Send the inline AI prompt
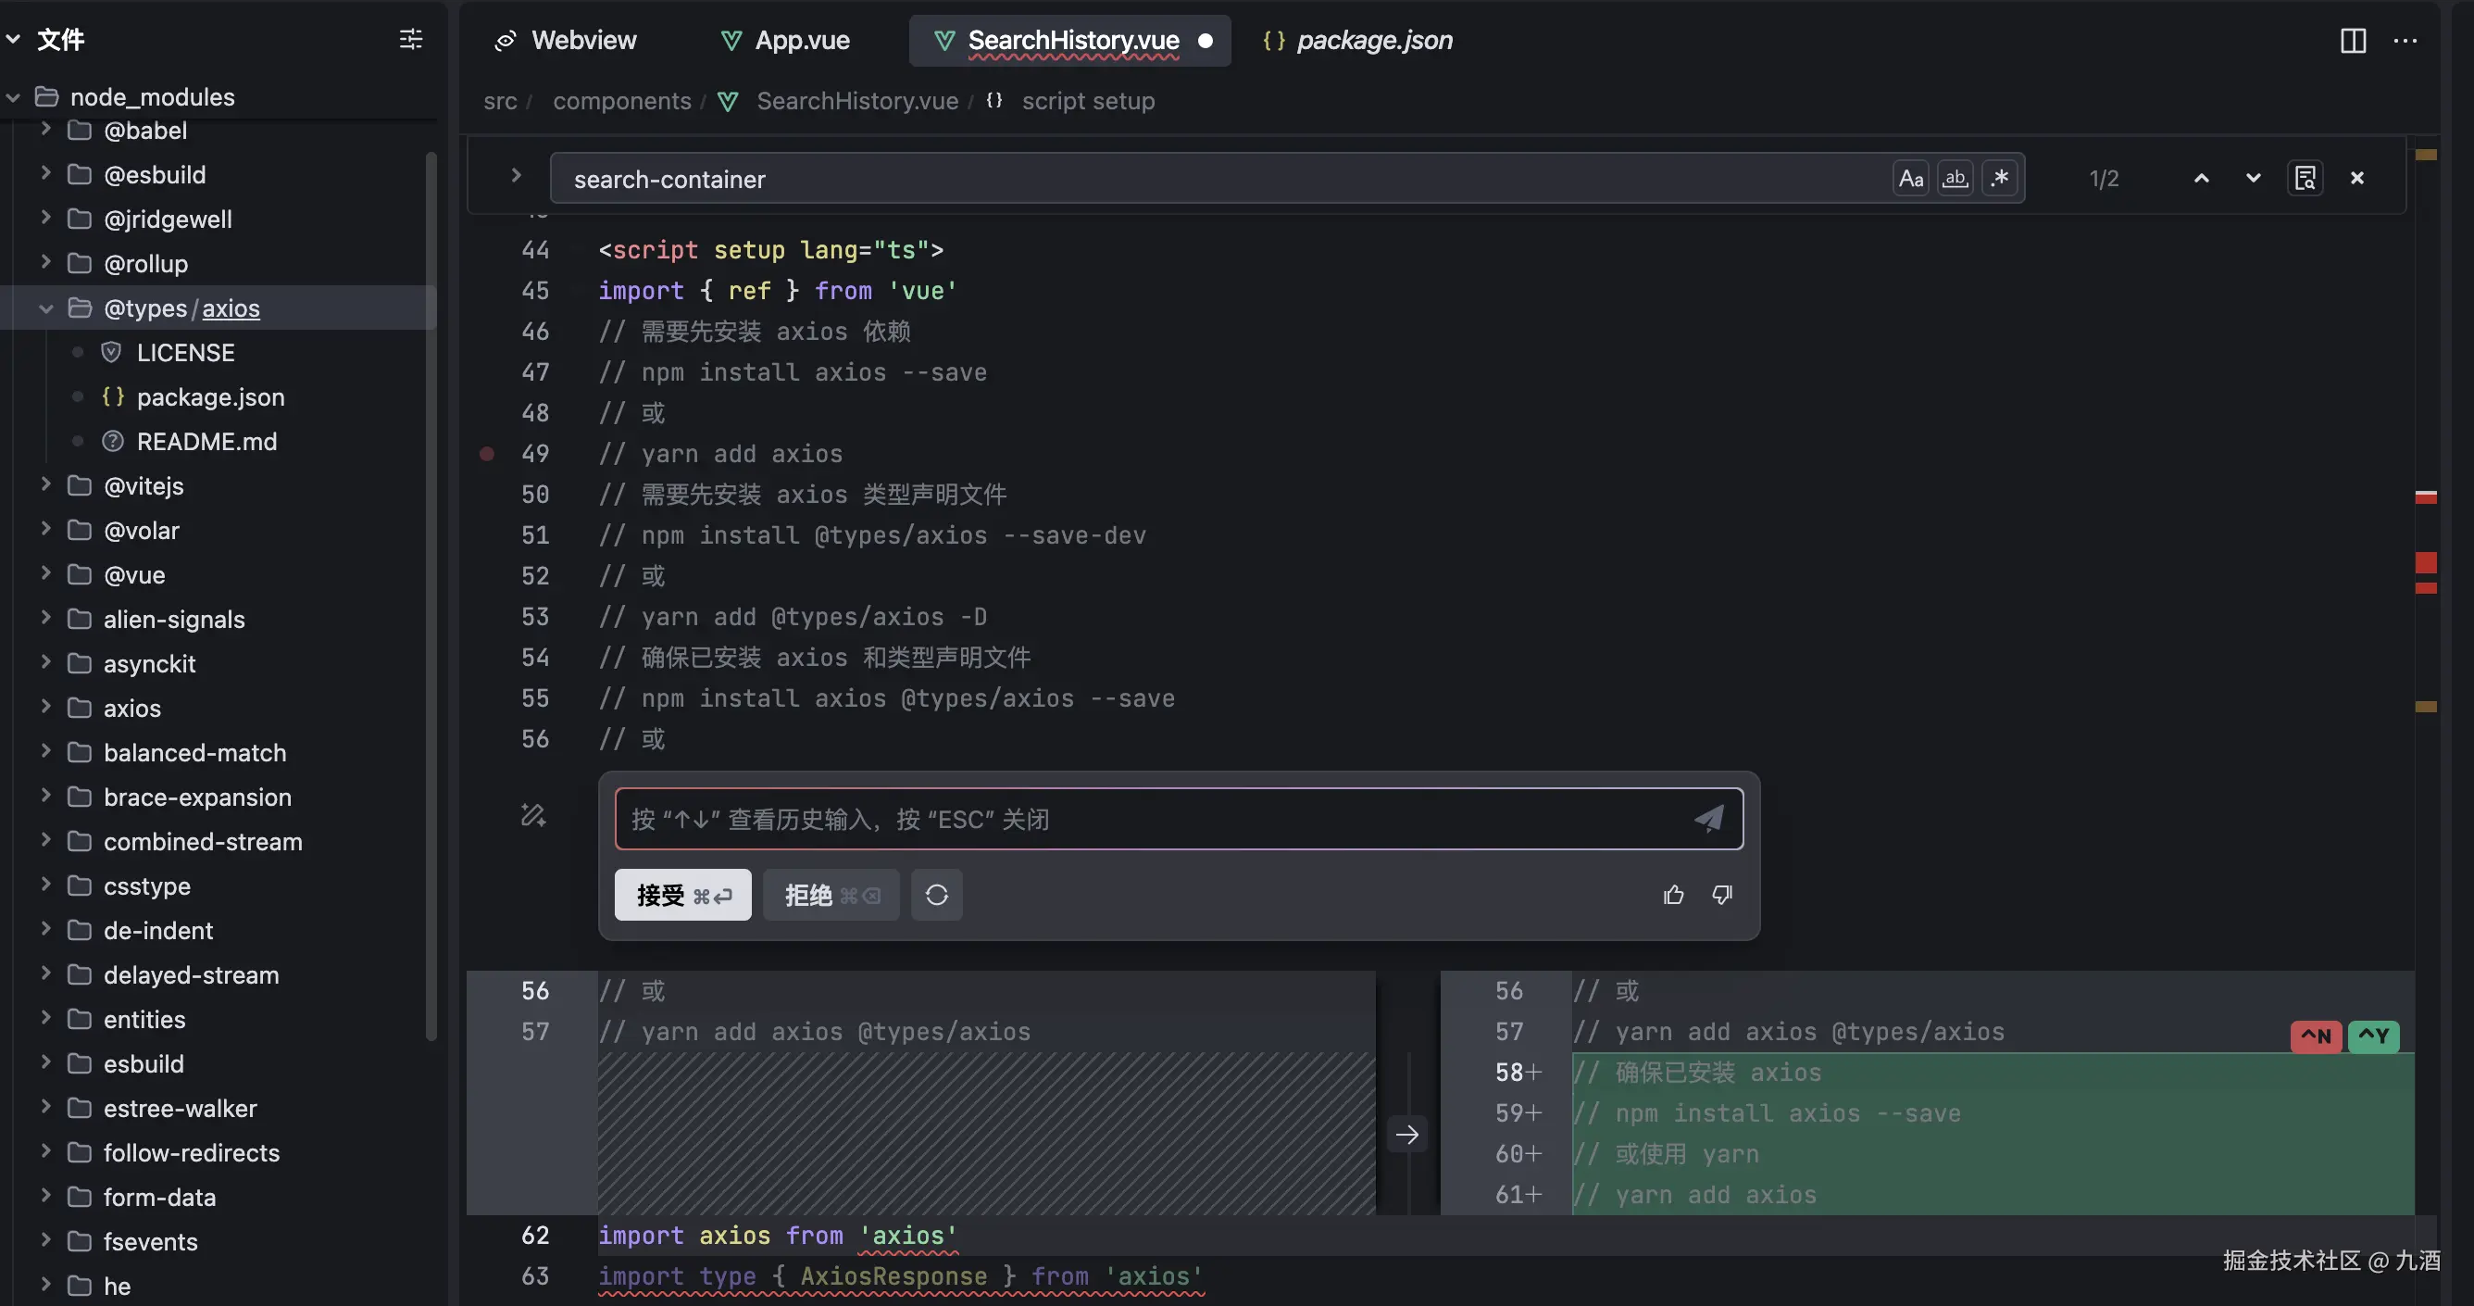 click(x=1708, y=819)
